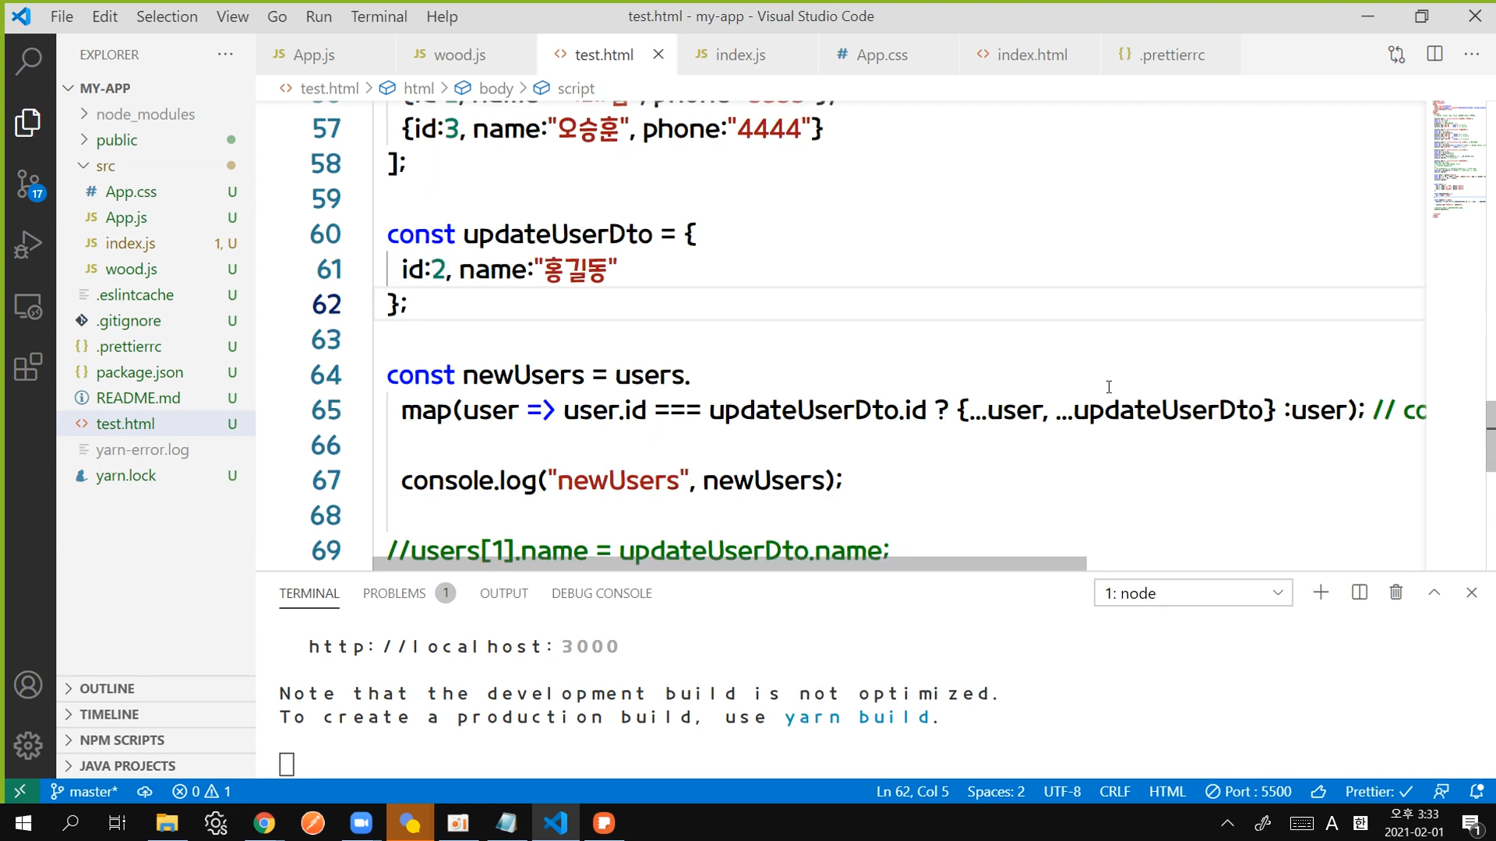Expand the TIMELINE section

point(156,714)
